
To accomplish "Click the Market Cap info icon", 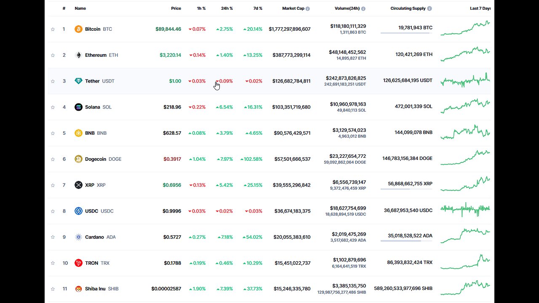I will coord(308,8).
